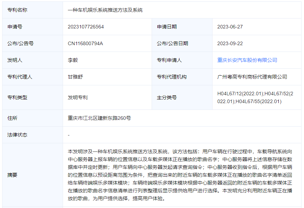Click the inventor name 李毅

pyautogui.click(x=73, y=60)
